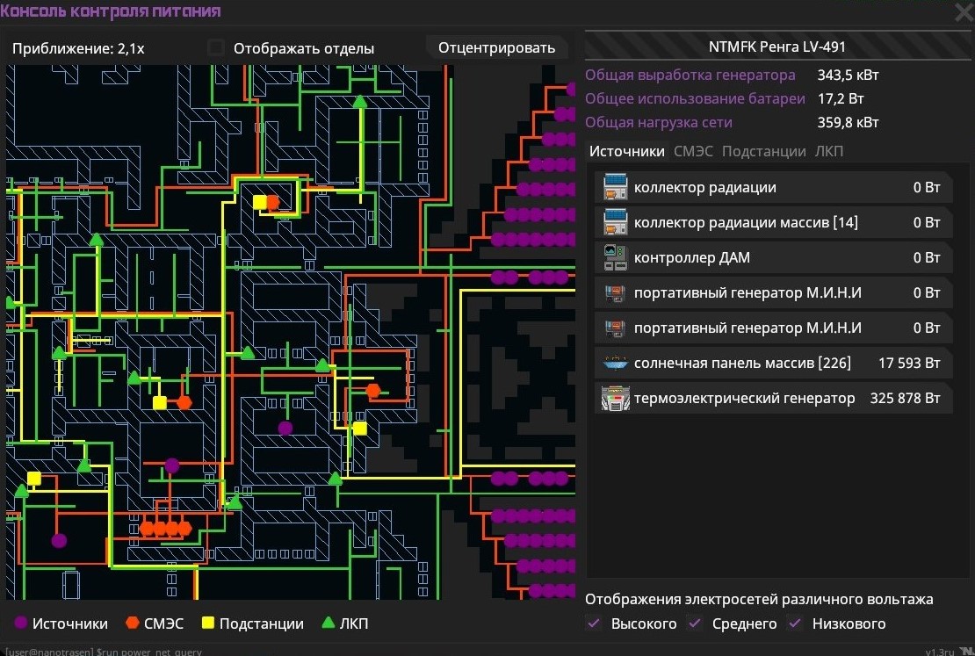Uncheck the Низкового voltage checkbox

click(796, 624)
